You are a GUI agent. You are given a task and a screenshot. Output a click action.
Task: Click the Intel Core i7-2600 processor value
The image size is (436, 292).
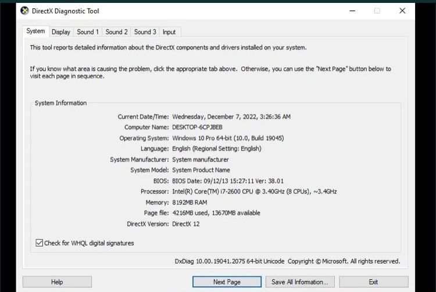tap(255, 192)
